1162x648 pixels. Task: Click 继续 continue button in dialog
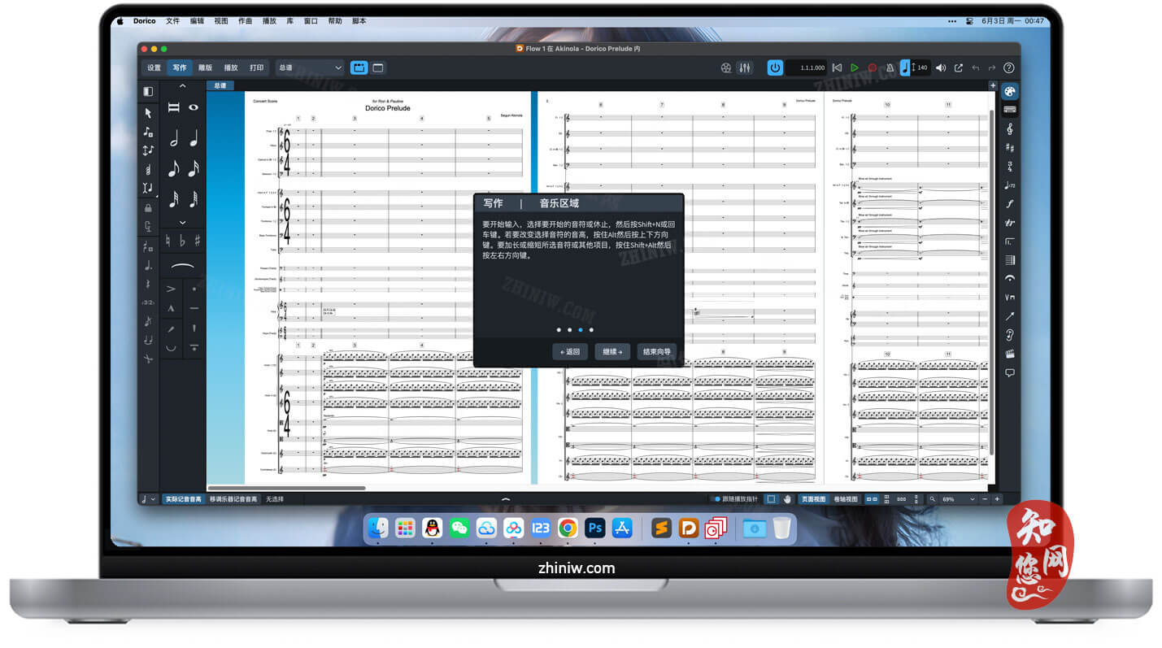(x=612, y=351)
